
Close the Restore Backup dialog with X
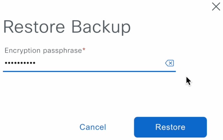coord(216,6)
